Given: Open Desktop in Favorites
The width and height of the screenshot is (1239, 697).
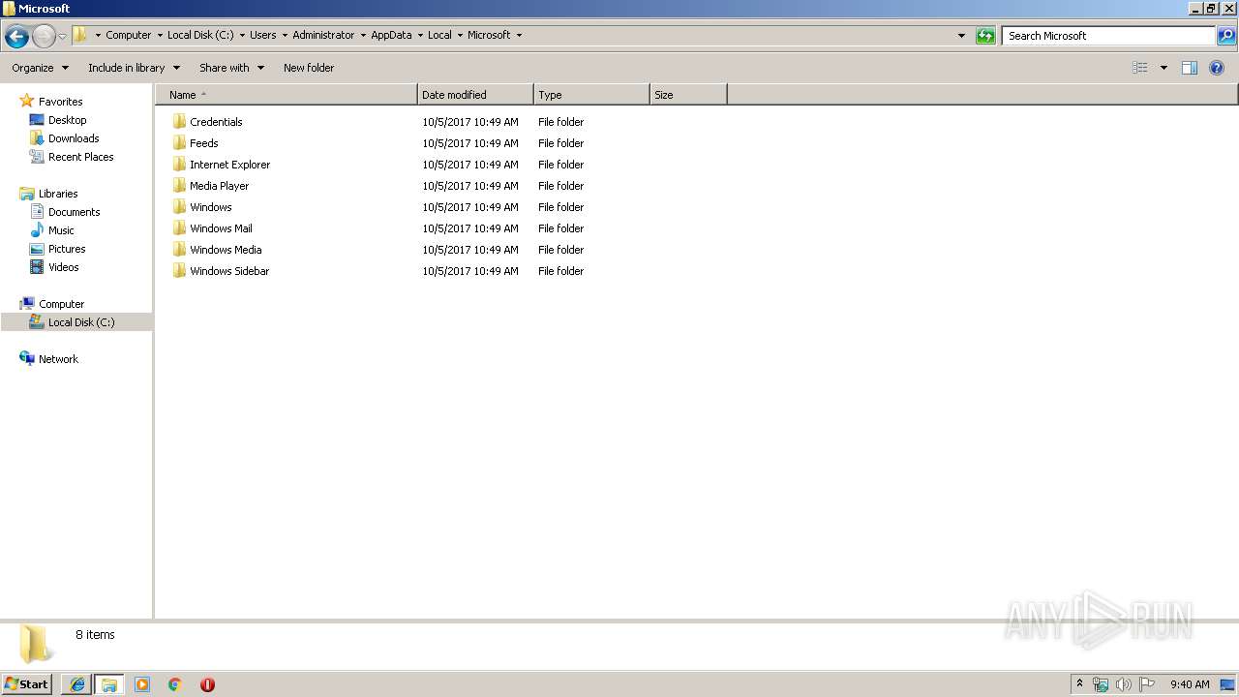Looking at the screenshot, I should [67, 120].
